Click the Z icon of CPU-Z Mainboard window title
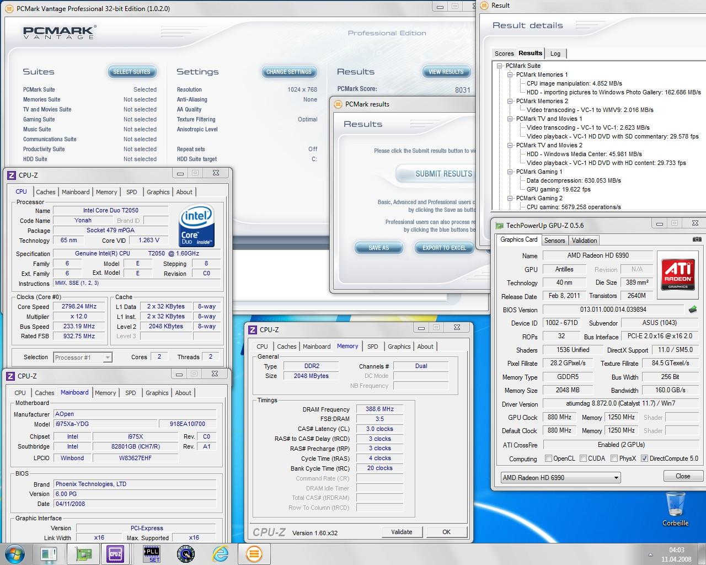This screenshot has height=565, width=706. [x=10, y=376]
